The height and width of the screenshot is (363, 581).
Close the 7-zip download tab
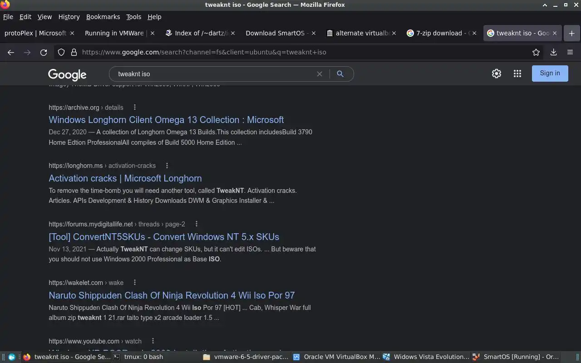[x=474, y=33]
